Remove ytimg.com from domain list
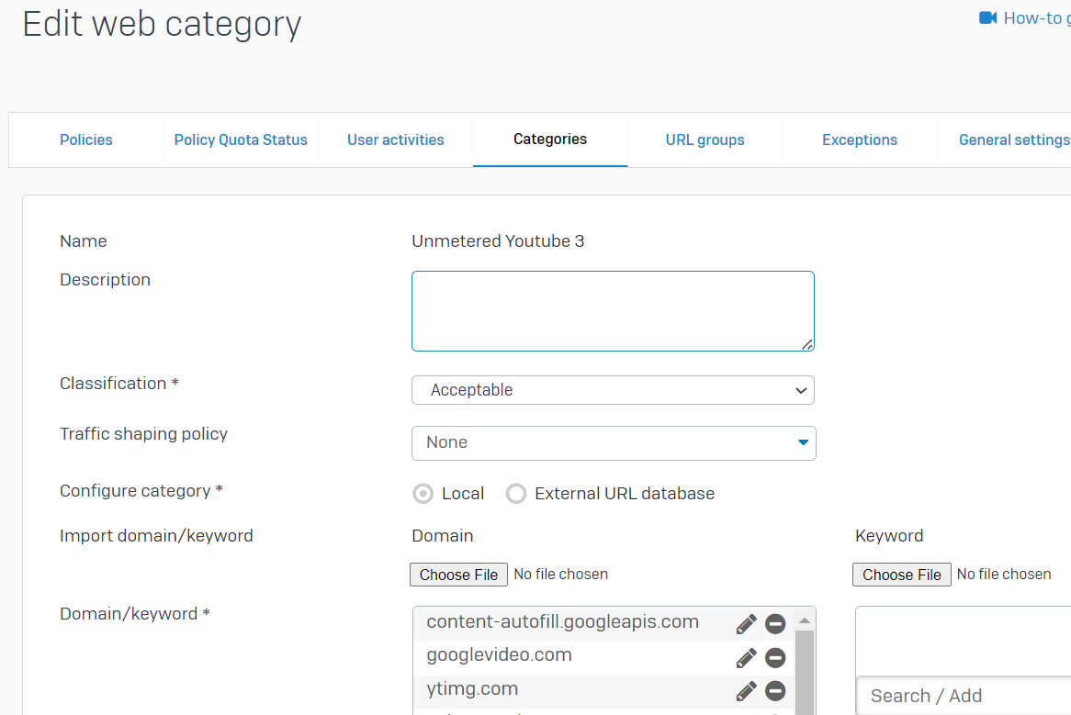This screenshot has width=1071, height=715. [775, 691]
